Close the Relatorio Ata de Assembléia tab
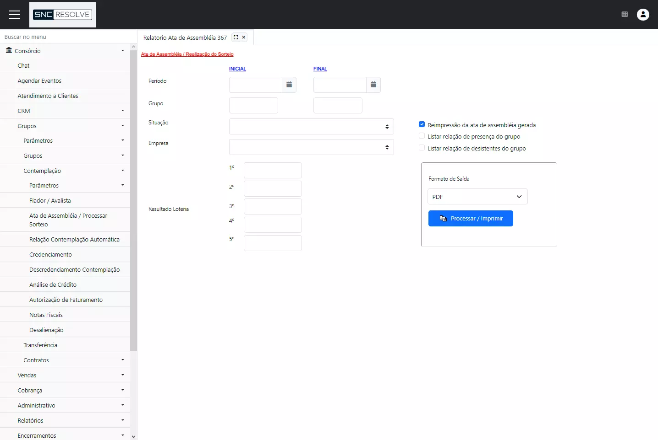The image size is (658, 440). [x=244, y=38]
